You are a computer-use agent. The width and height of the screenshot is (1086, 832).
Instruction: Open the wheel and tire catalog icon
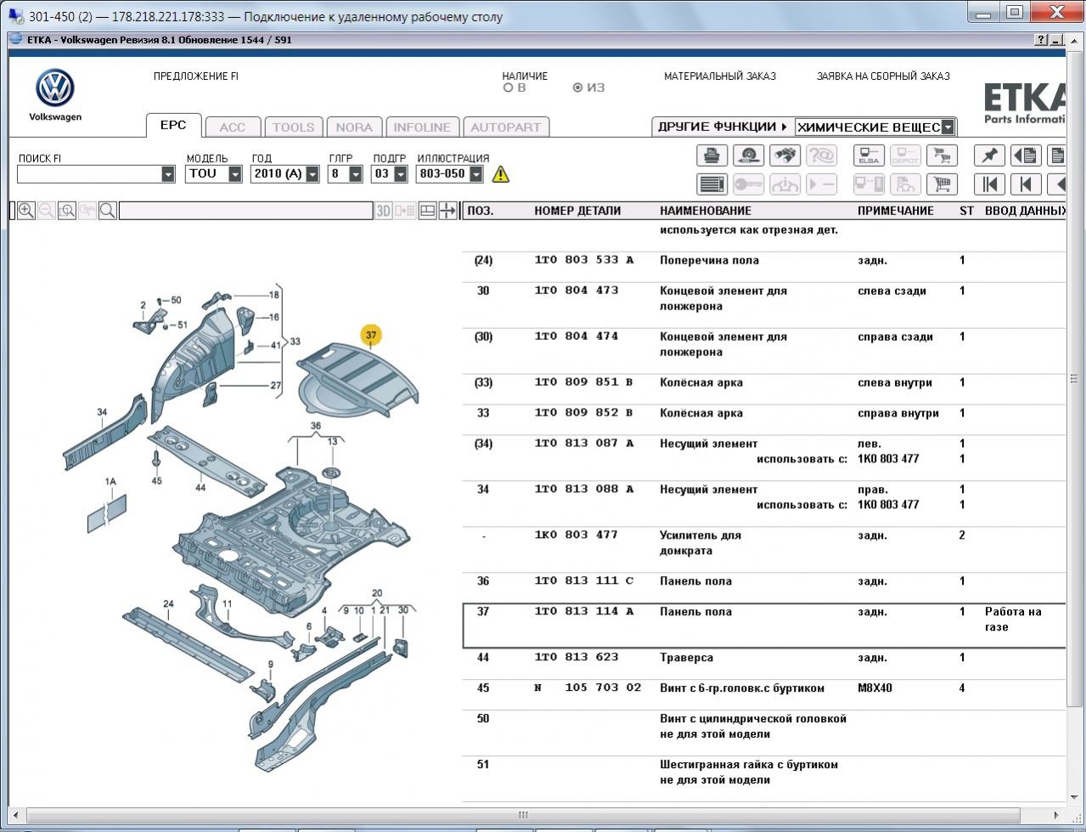[x=748, y=156]
